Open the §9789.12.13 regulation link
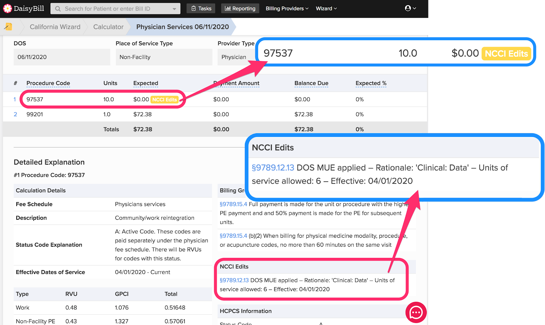The image size is (545, 325). (x=234, y=280)
